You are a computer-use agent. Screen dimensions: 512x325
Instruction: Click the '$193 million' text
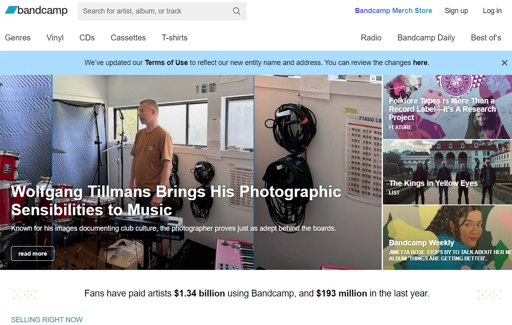342,294
